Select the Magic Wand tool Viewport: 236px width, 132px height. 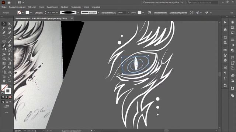point(4,28)
